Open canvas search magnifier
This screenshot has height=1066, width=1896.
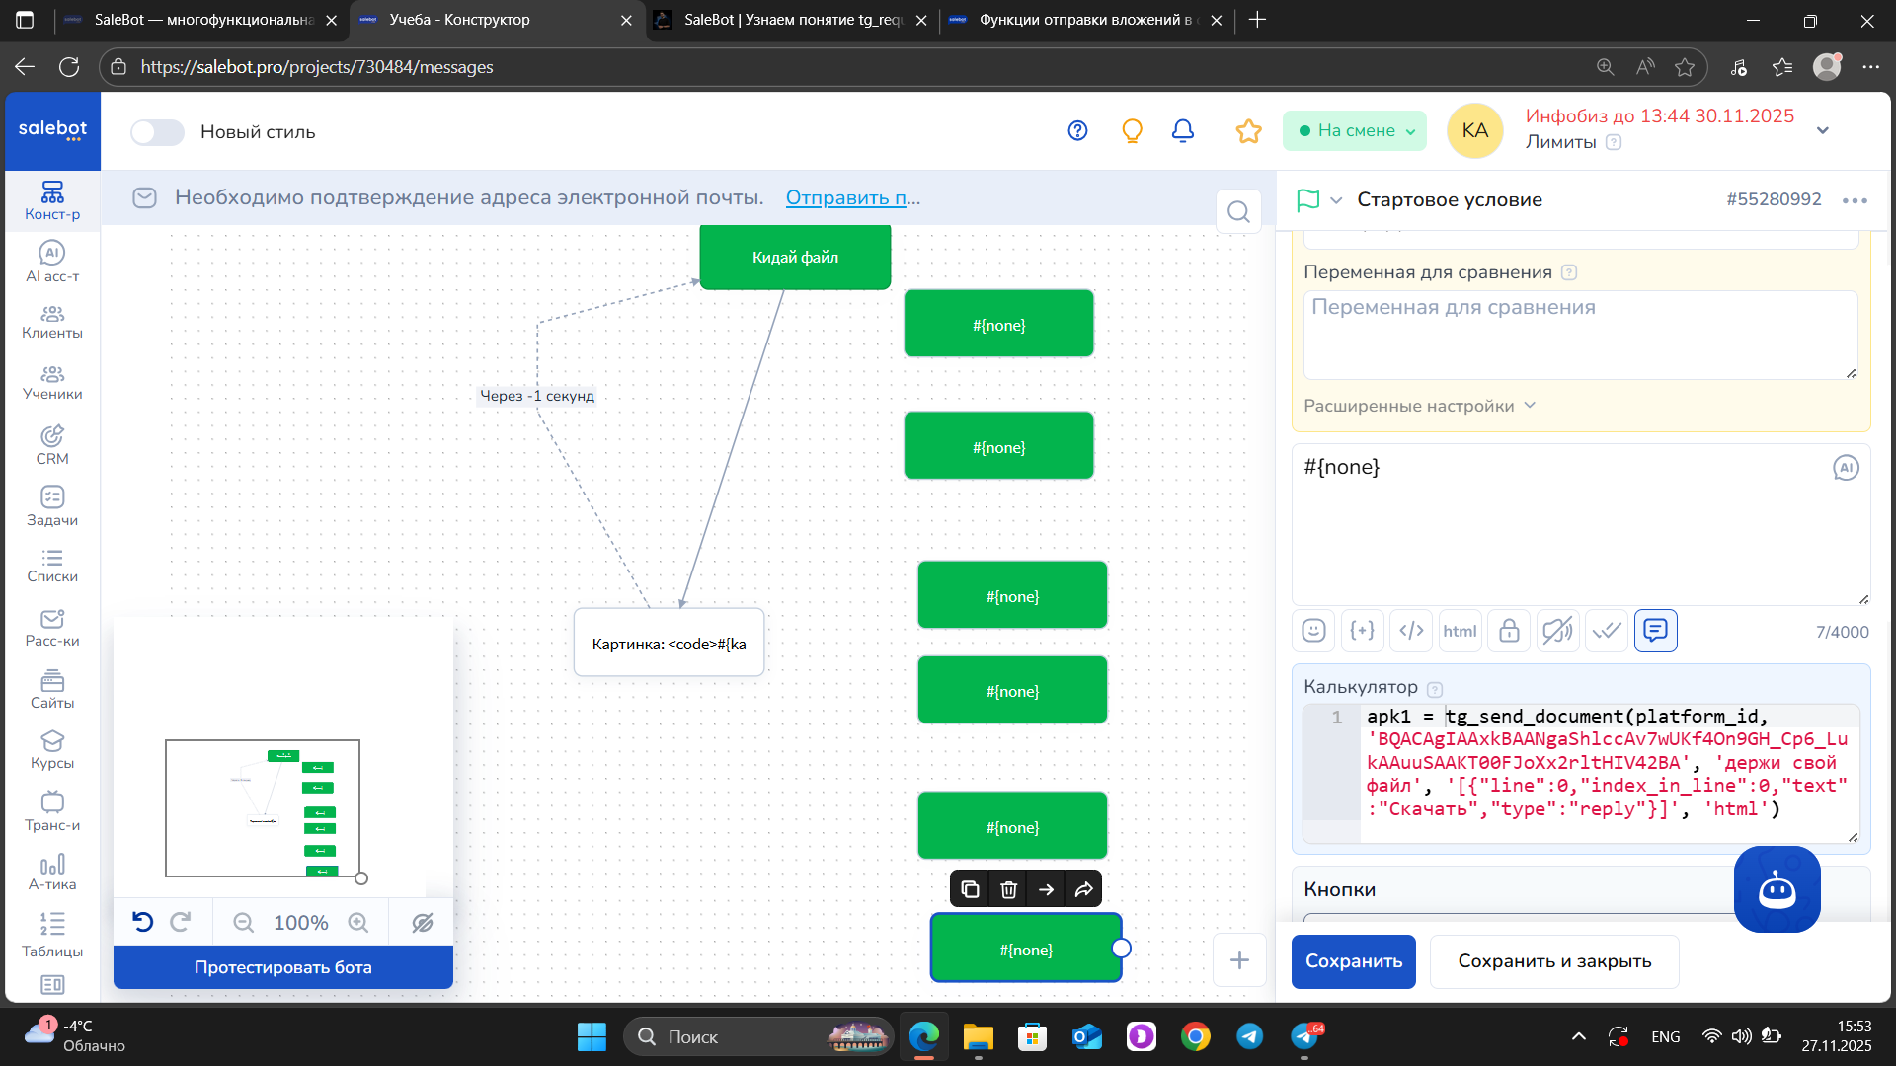(1238, 211)
